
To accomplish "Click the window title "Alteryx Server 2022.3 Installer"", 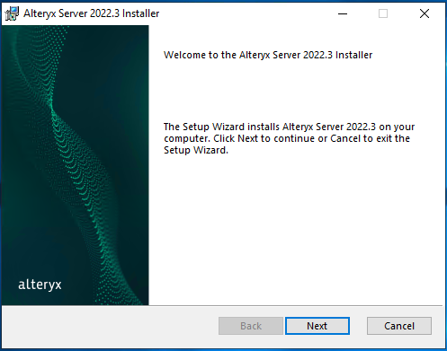I will 92,13.
